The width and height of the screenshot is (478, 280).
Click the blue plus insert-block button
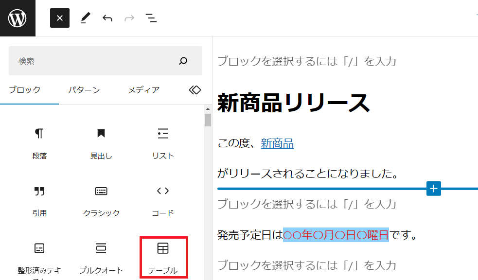point(434,189)
